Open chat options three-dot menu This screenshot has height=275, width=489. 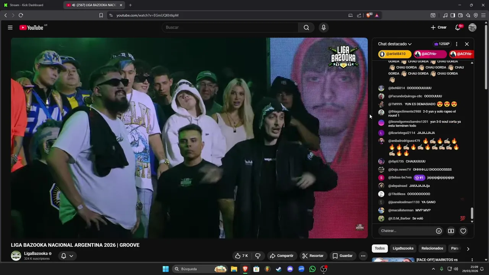click(x=457, y=44)
